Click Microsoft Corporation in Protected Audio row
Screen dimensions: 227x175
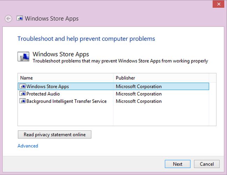139,94
